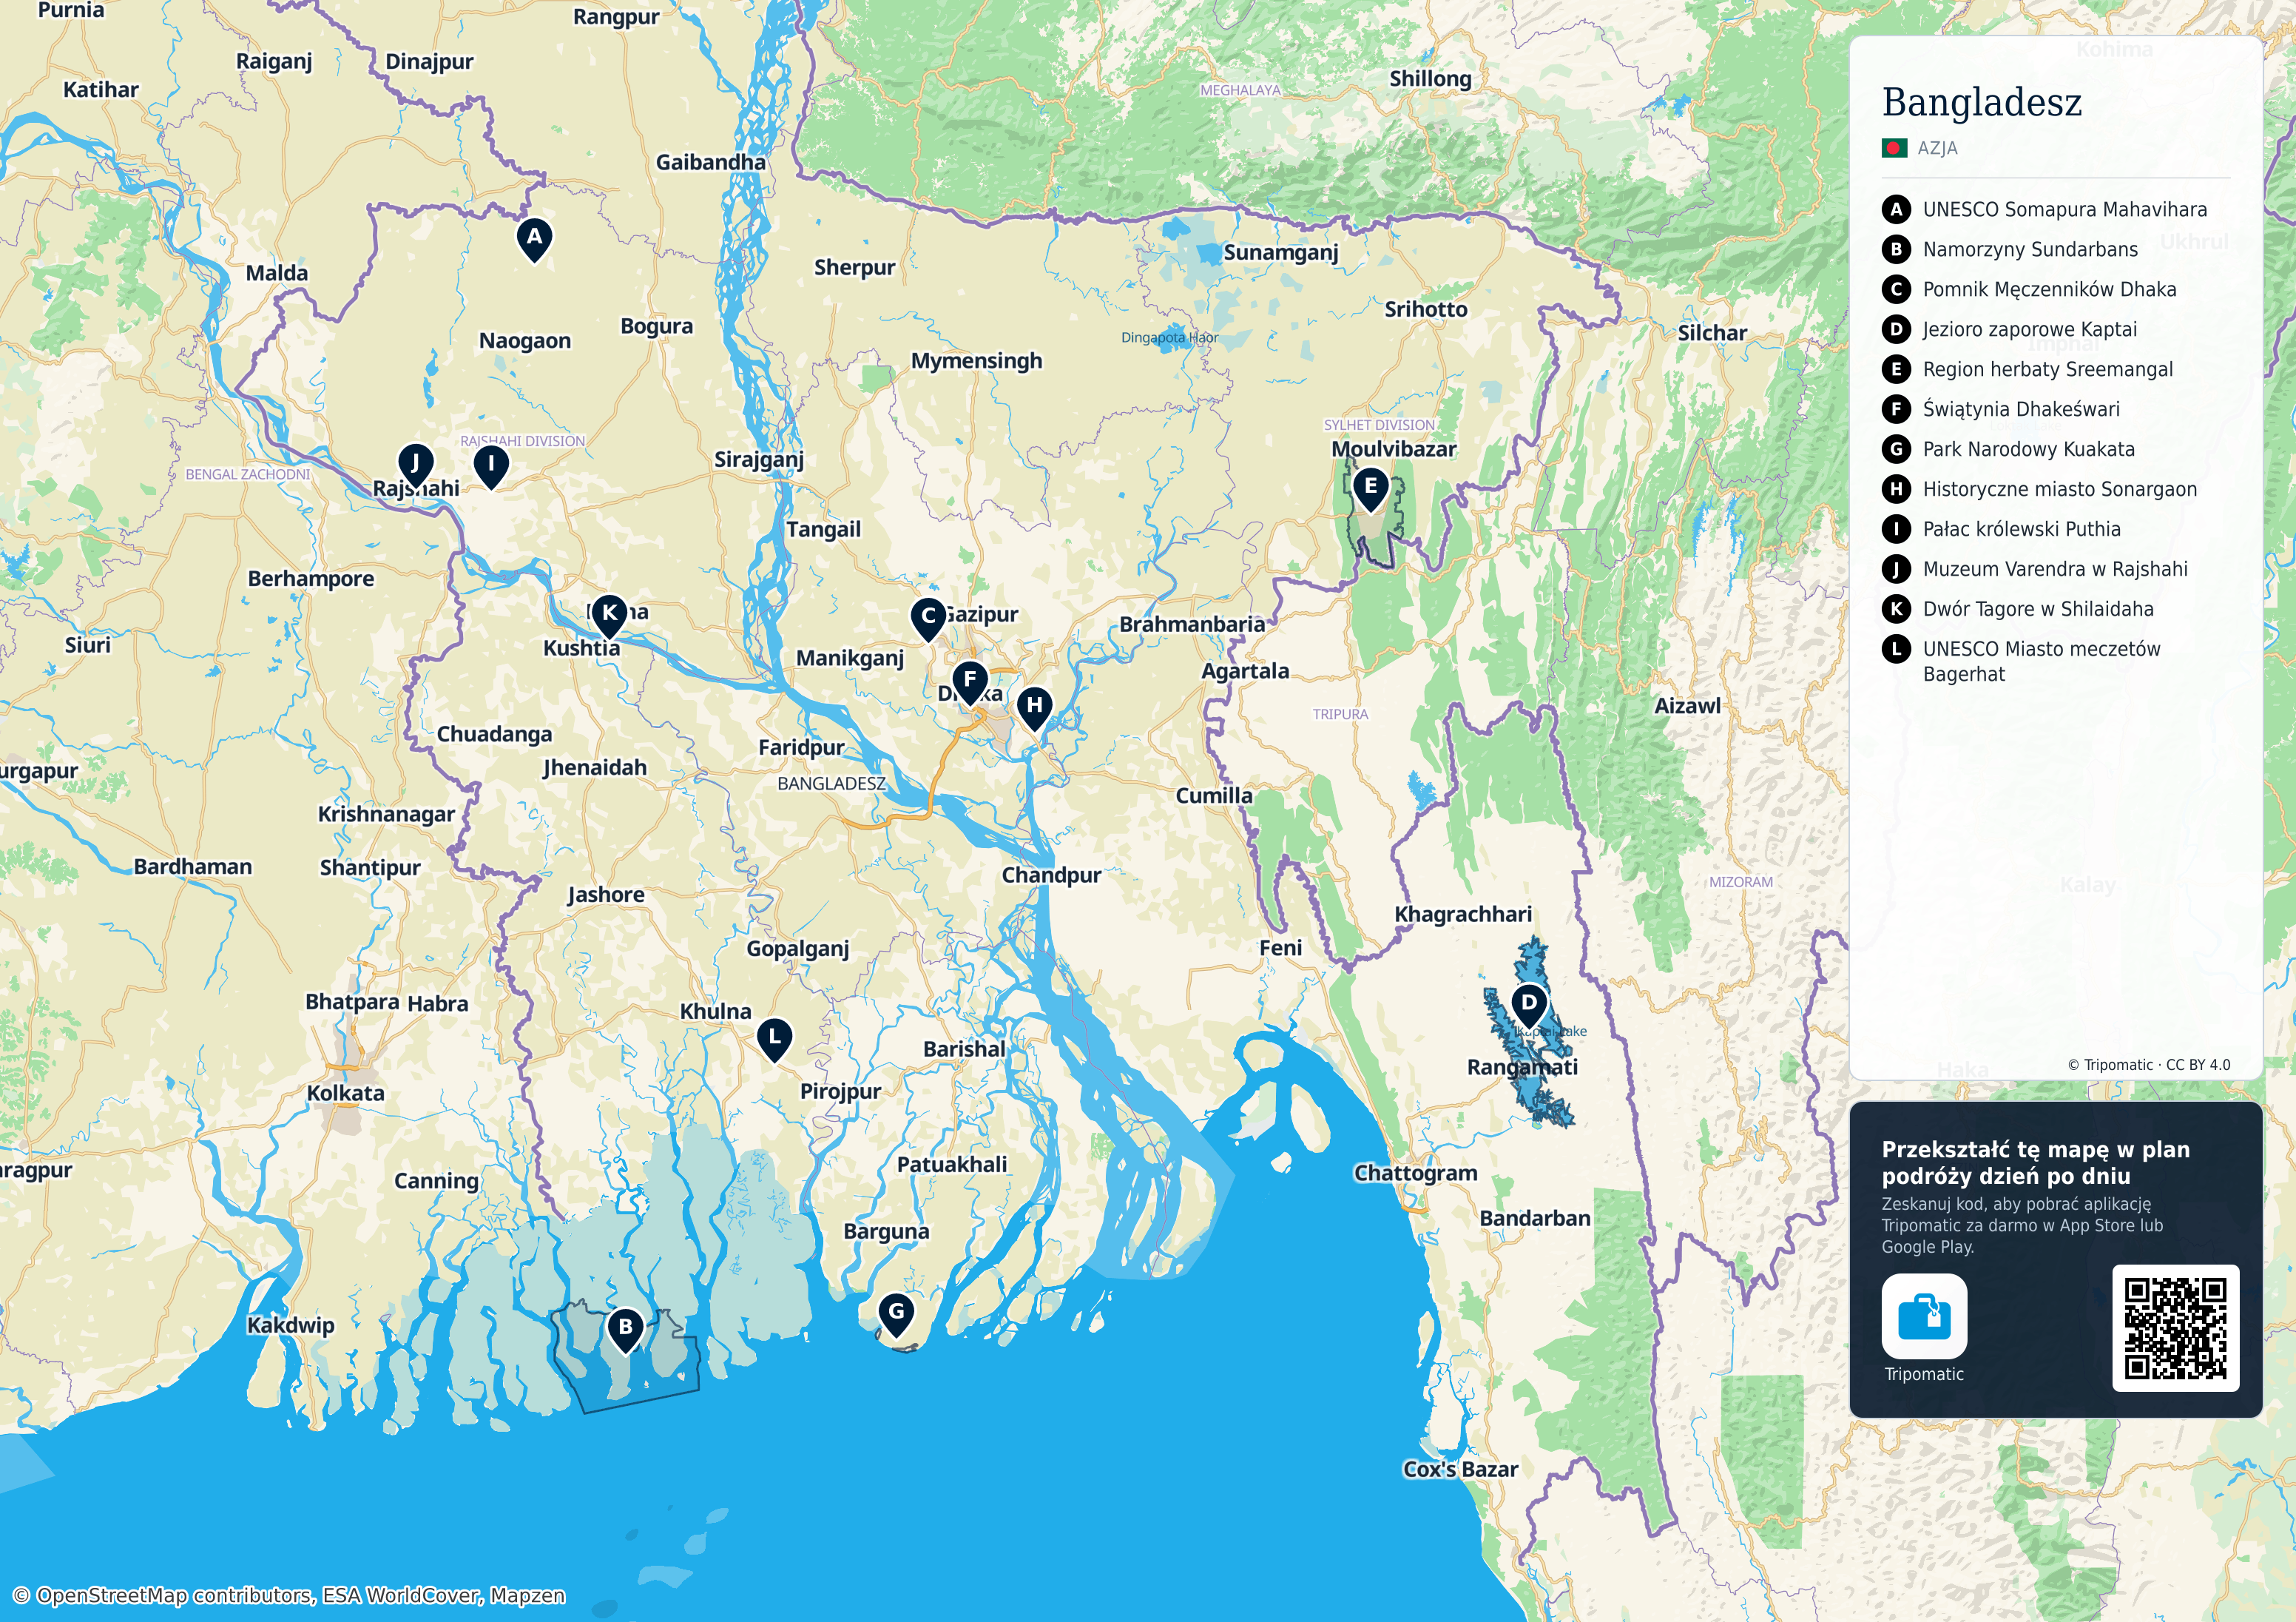The height and width of the screenshot is (1622, 2296).
Task: Click map pin D at Kaptai Lake
Action: click(x=1528, y=1005)
